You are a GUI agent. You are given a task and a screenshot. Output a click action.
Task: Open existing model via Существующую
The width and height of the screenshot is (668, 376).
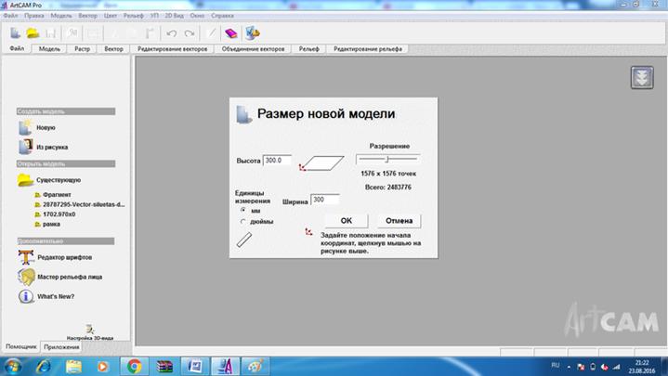[49, 180]
